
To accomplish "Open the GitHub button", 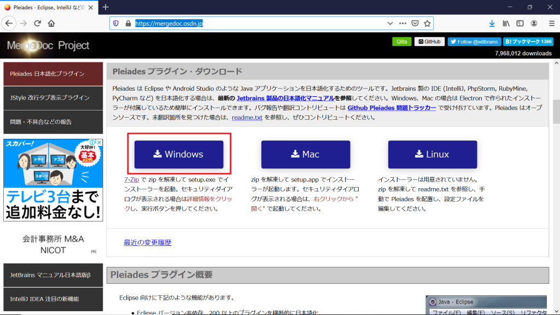I will (429, 42).
